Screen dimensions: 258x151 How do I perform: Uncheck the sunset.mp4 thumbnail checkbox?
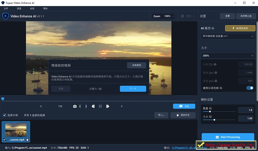tap(5, 139)
